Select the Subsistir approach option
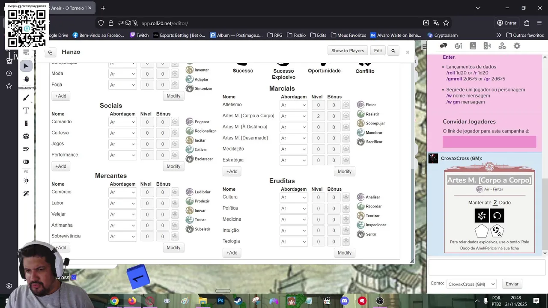548x308 pixels. pyautogui.click(x=198, y=229)
